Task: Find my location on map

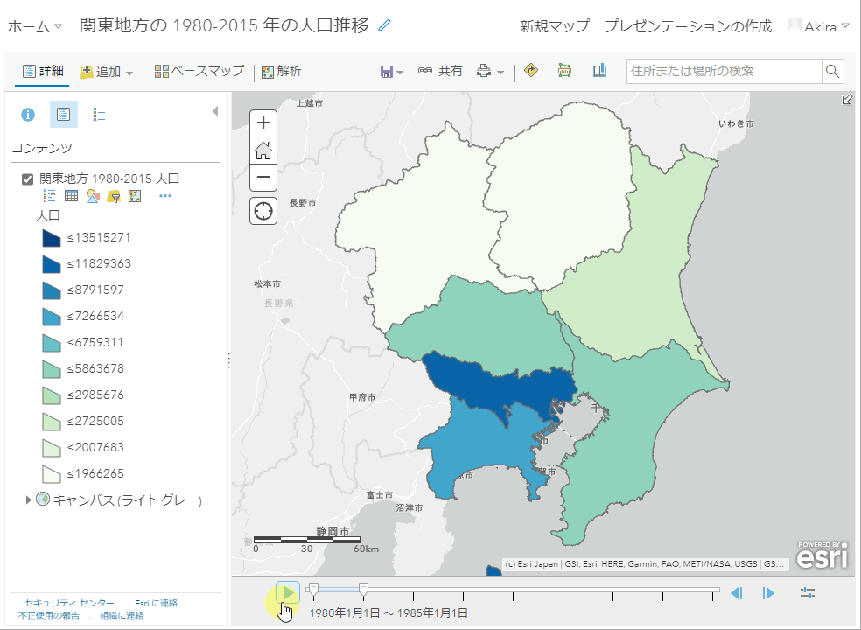Action: (263, 211)
